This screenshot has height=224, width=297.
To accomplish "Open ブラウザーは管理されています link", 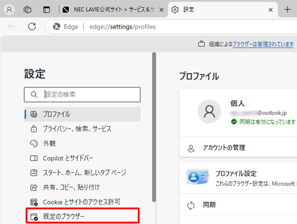I will pyautogui.click(x=263, y=44).
